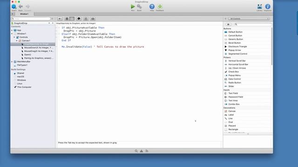
Task: Select Default Button in Library
Action: 247,32
